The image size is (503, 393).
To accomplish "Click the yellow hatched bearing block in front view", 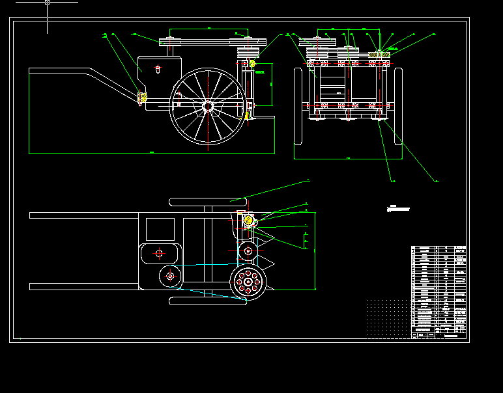I will (379, 55).
